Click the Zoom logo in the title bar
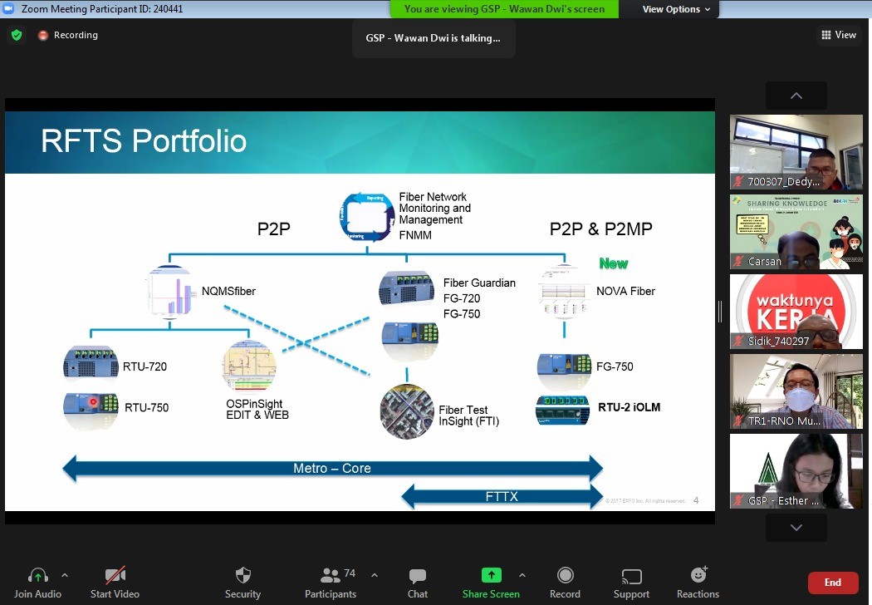Screen dimensions: 872x605 click(x=8, y=9)
